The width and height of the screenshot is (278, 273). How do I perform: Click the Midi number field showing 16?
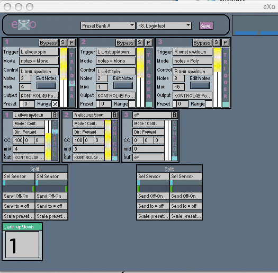[178, 87]
